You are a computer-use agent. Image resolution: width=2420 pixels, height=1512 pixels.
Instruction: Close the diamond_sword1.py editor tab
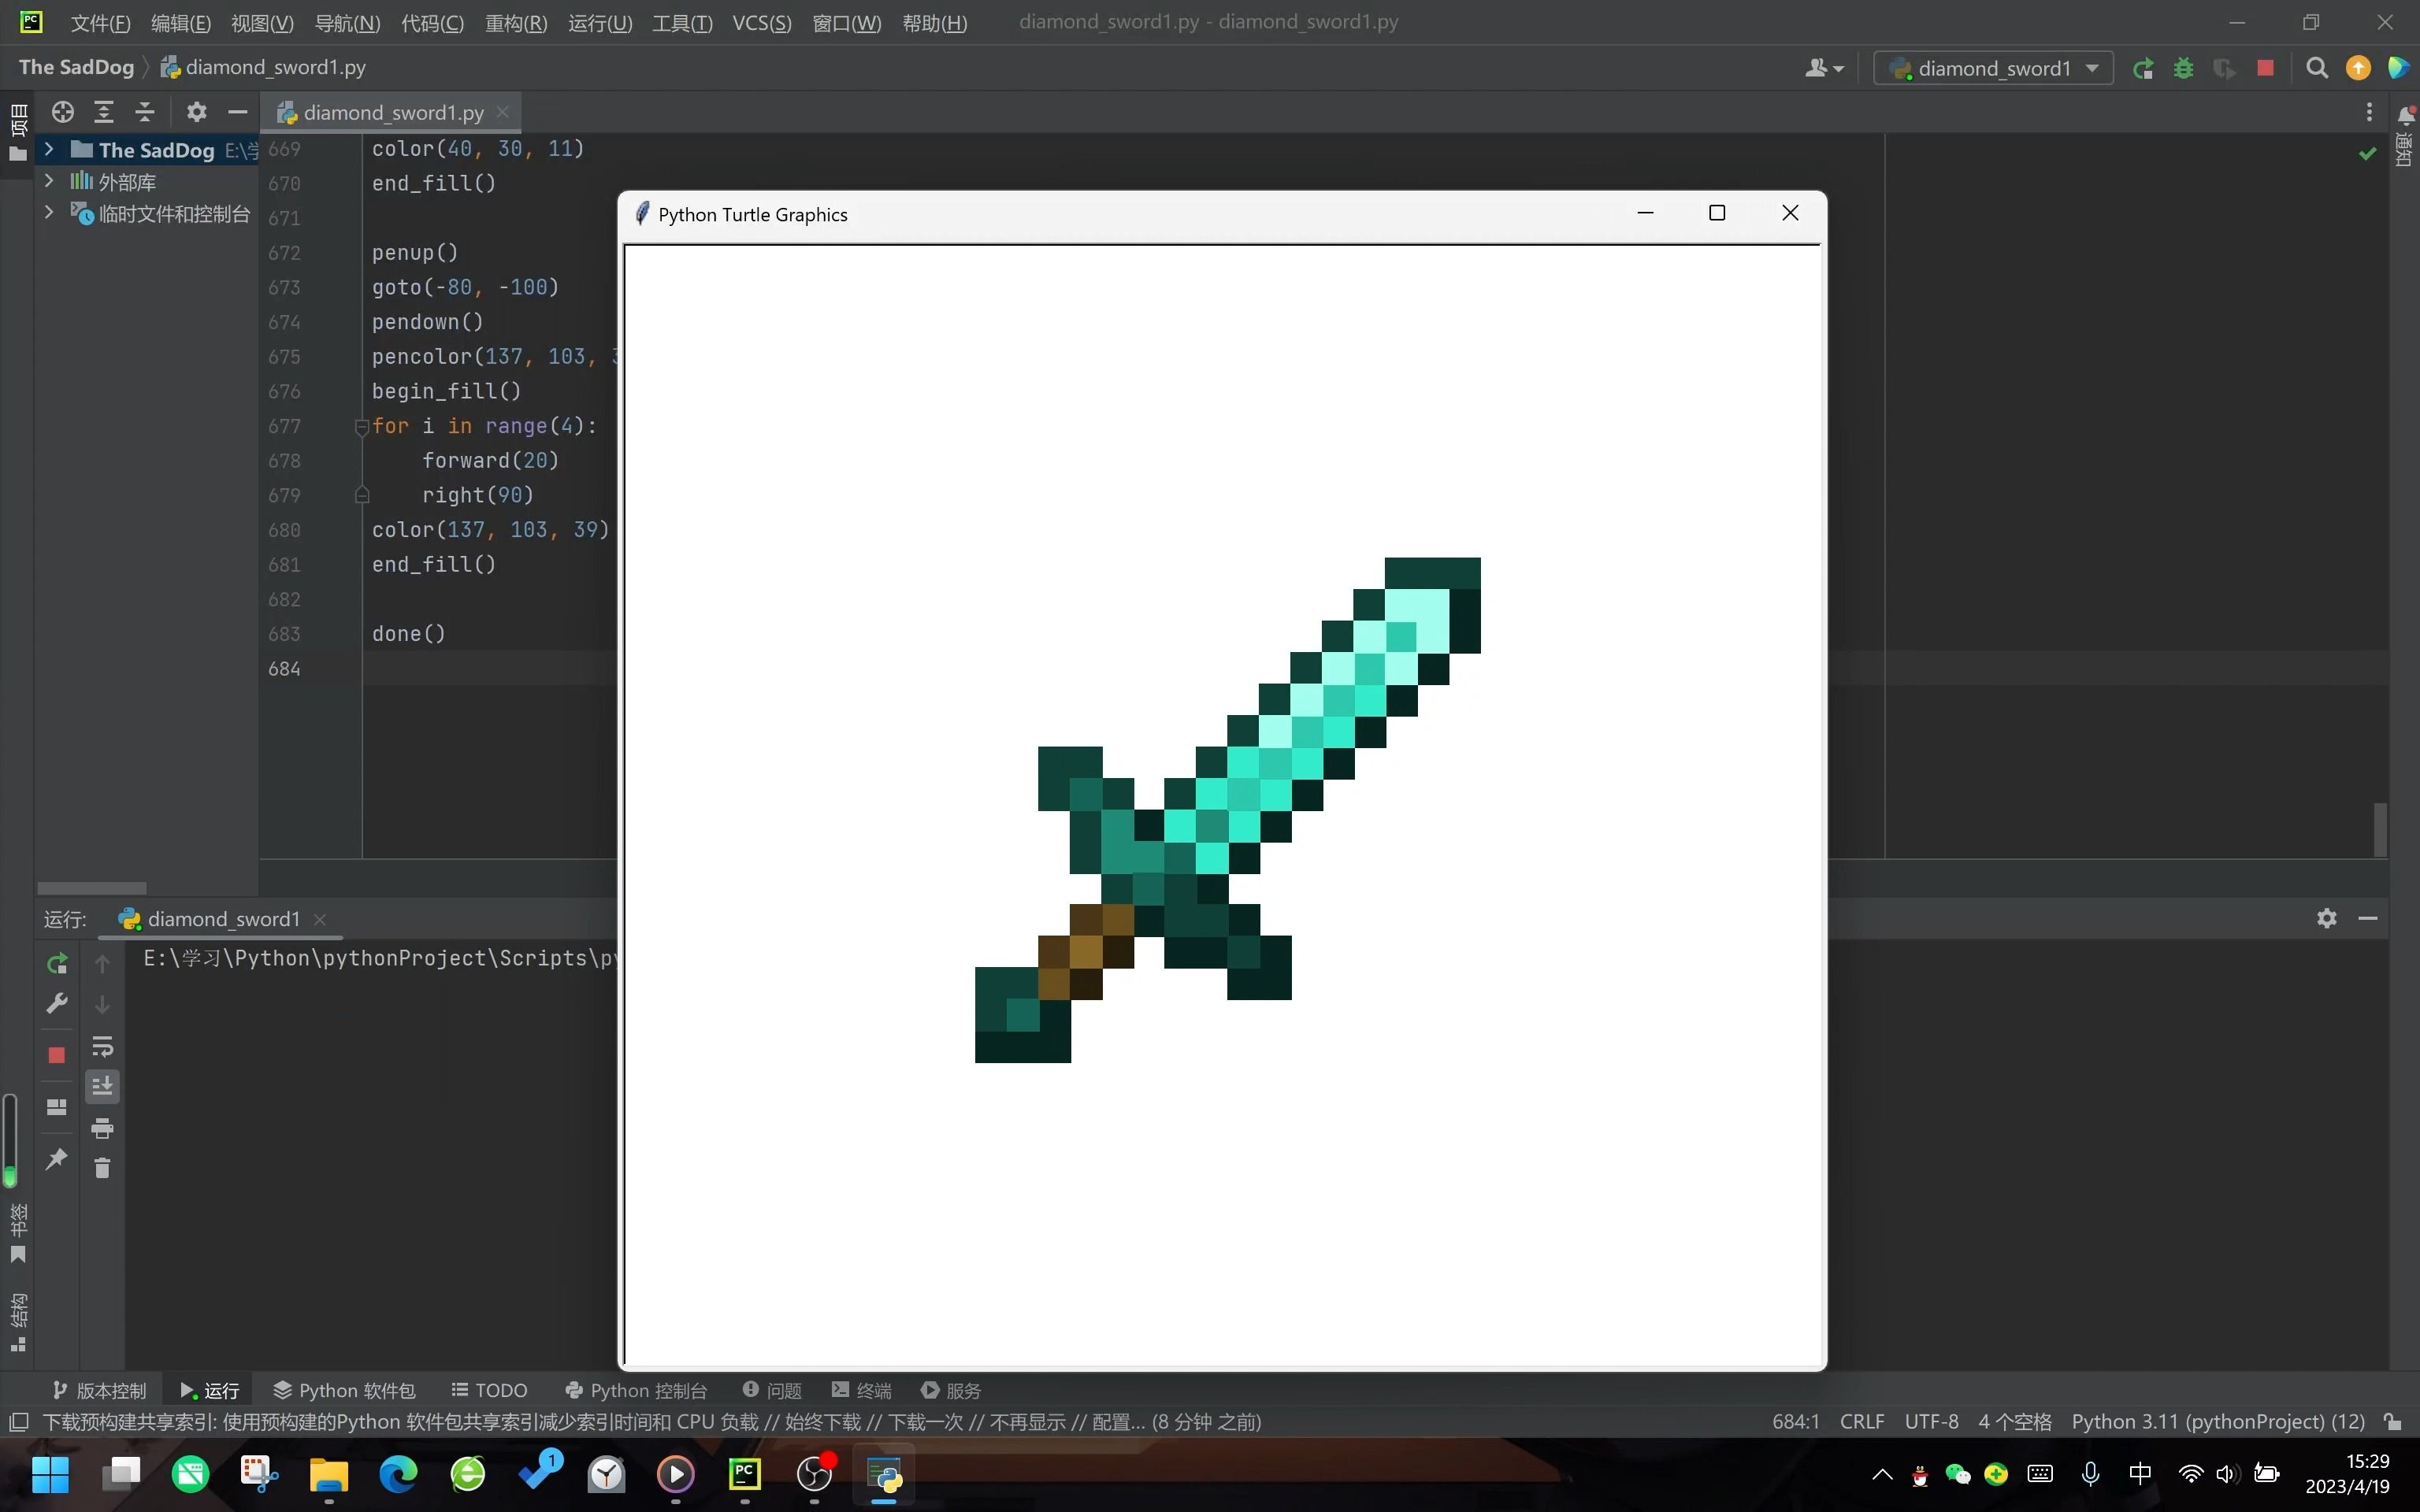pos(503,112)
